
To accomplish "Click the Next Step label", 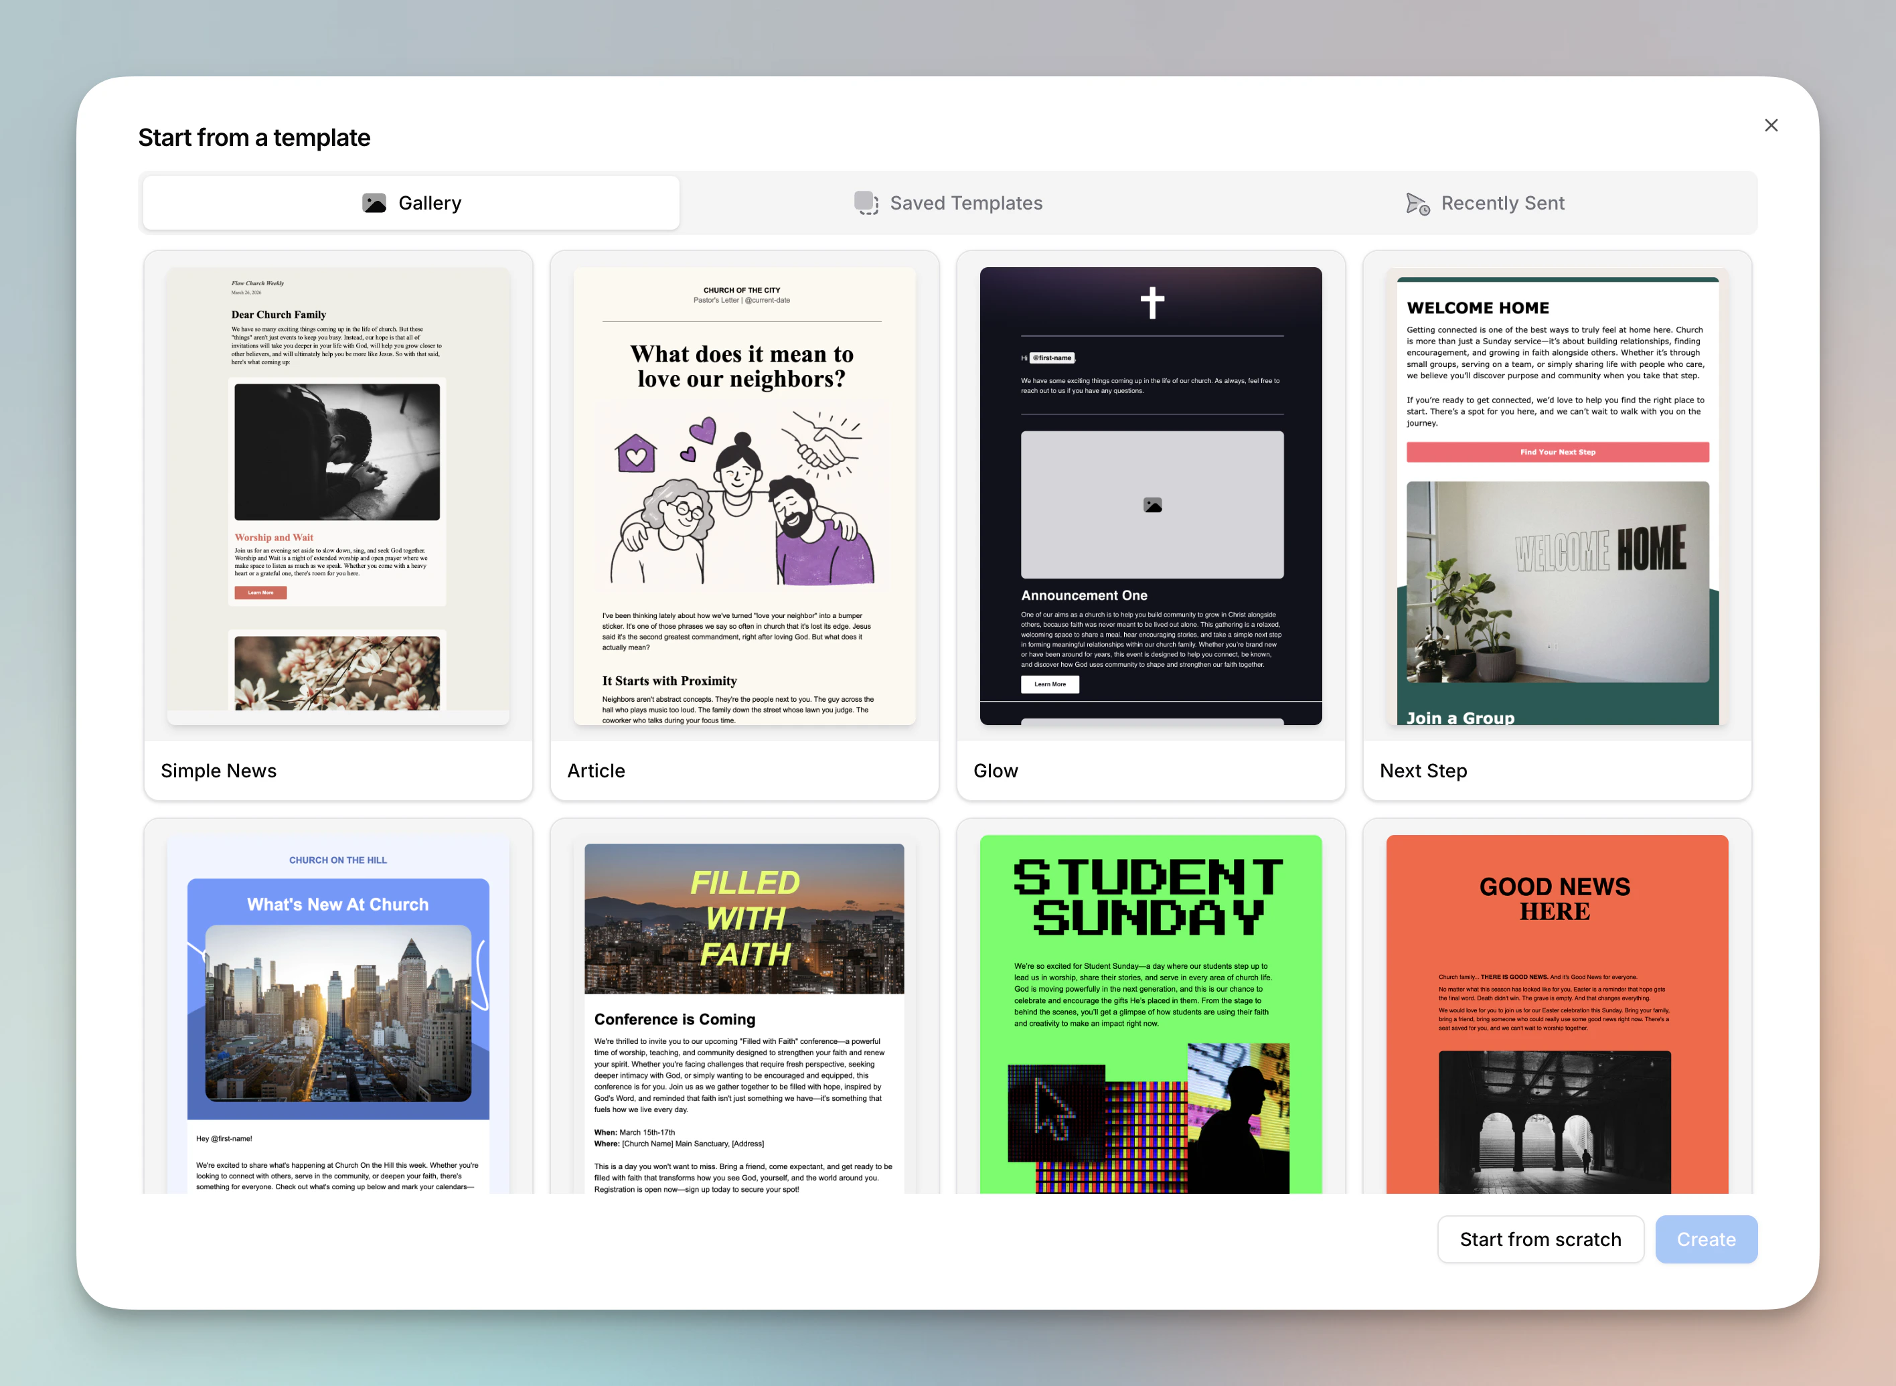I will (1424, 770).
